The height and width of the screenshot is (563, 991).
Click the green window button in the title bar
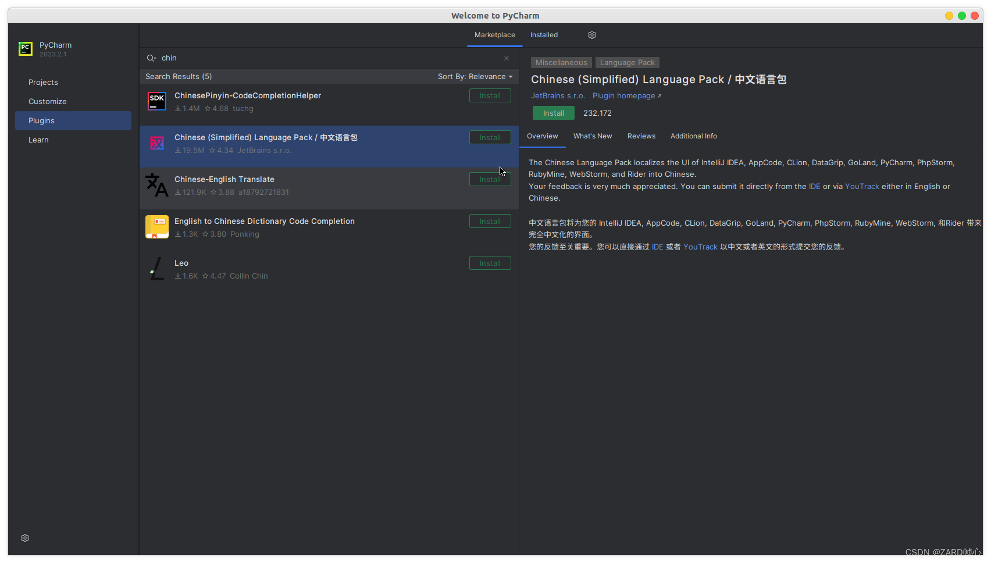[962, 16]
